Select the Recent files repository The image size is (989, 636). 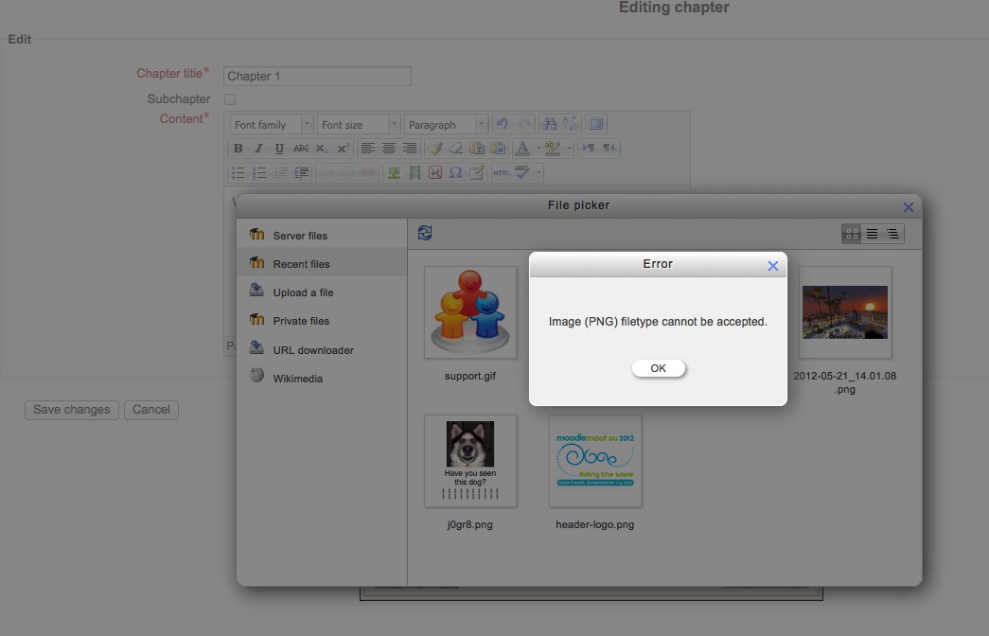tap(322, 264)
